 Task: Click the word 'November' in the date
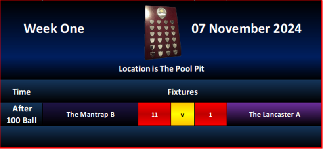239,28
